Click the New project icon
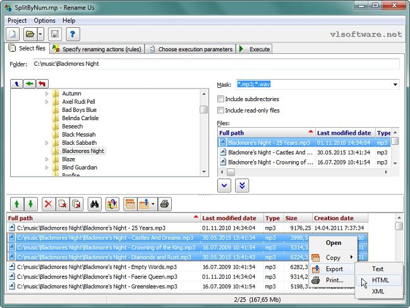410x308 pixels. pos(13,34)
